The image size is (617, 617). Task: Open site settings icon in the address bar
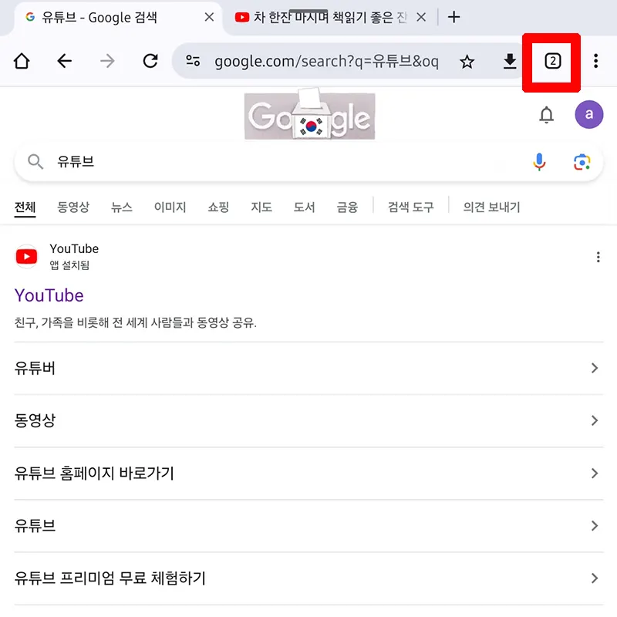pyautogui.click(x=193, y=61)
